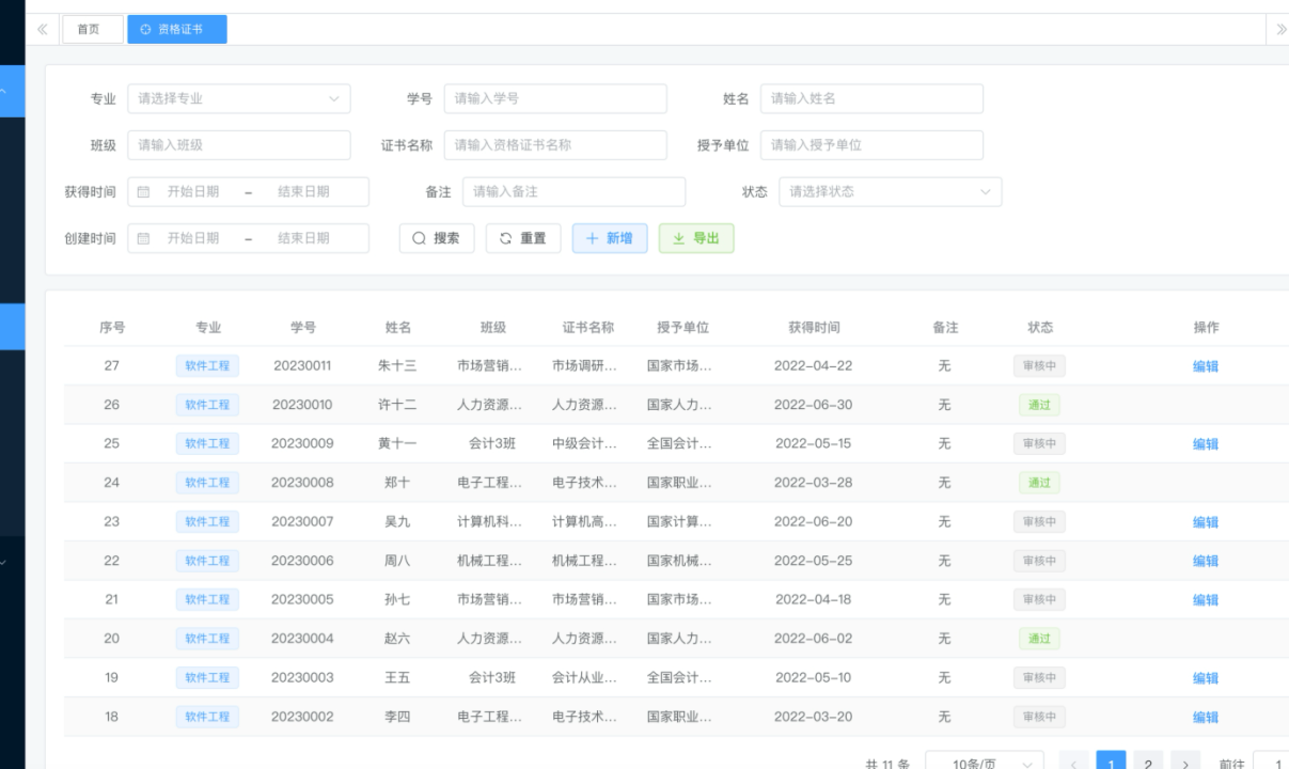Click the 获得时间 column header
Image resolution: width=1289 pixels, height=769 pixels.
(x=814, y=327)
